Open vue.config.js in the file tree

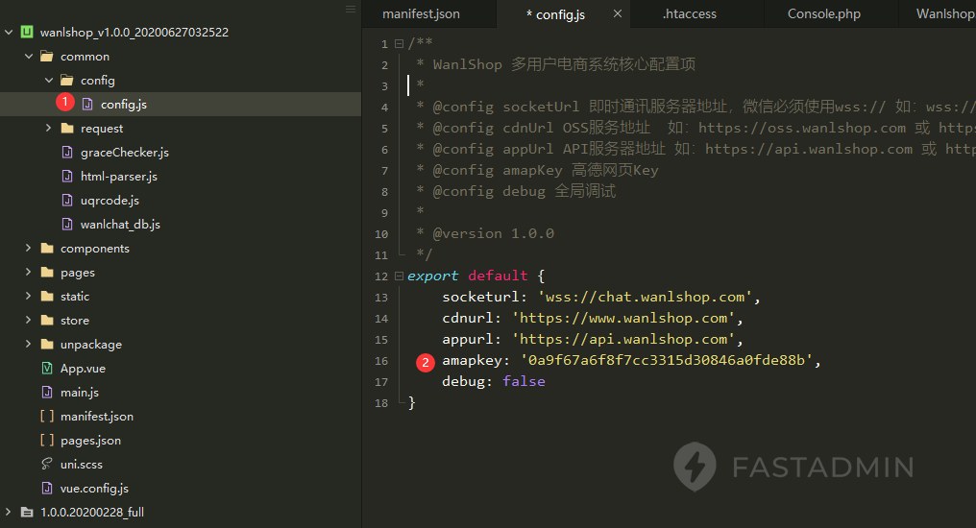tap(94, 489)
